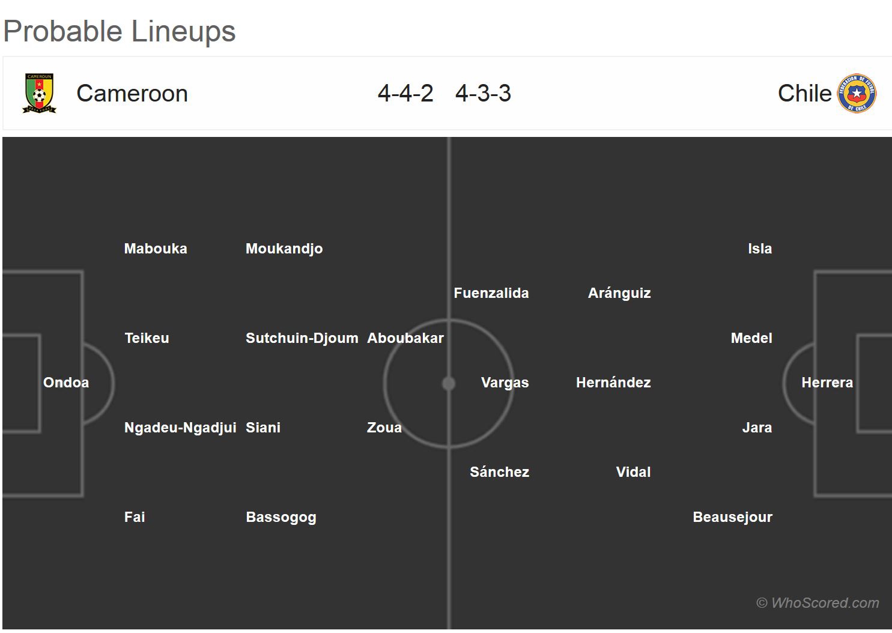
Task: Select player Sánchez in Chile's attack
Action: pyautogui.click(x=499, y=472)
